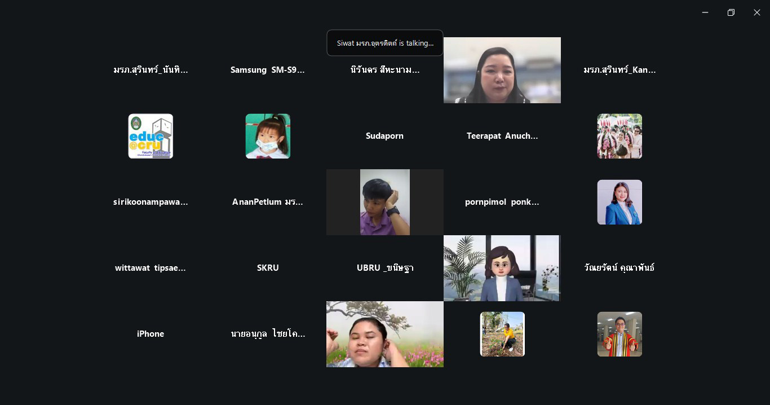Viewport: 770px width, 405px height.
Task: Click the Sudaporn participant tile
Action: pyautogui.click(x=385, y=136)
